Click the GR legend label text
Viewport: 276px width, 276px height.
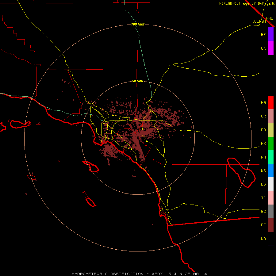(x=263, y=116)
